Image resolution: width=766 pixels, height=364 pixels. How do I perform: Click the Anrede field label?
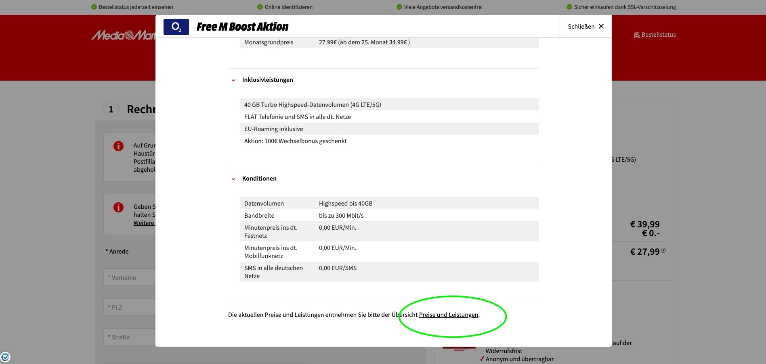tap(117, 252)
